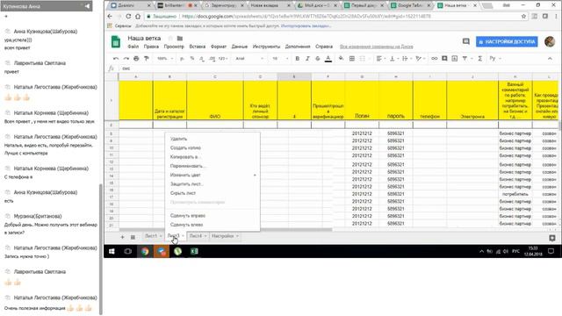Select the телефон header cell
Viewport: 562px width, 316px height.
[x=429, y=100]
